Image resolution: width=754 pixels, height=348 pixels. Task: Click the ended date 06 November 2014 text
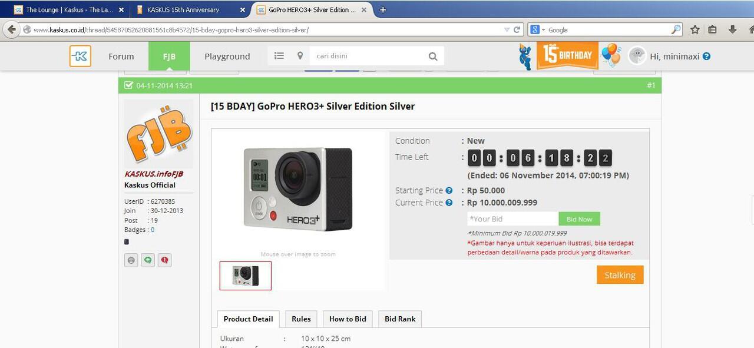(x=548, y=175)
